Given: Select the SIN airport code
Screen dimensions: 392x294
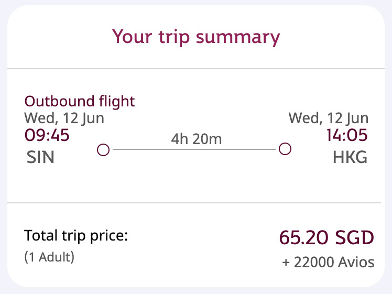Looking at the screenshot, I should coord(40,157).
